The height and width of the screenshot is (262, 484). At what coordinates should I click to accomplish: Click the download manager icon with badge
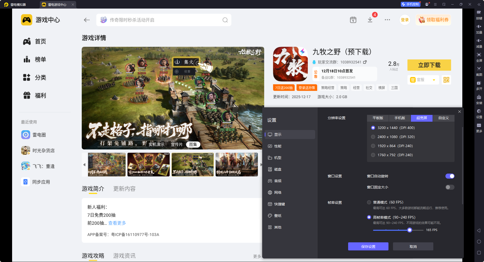[370, 20]
